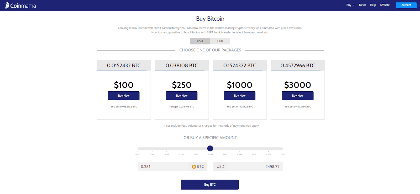The height and width of the screenshot is (194, 420).
Task: Click the Buy BTC button
Action: (x=210, y=185)
